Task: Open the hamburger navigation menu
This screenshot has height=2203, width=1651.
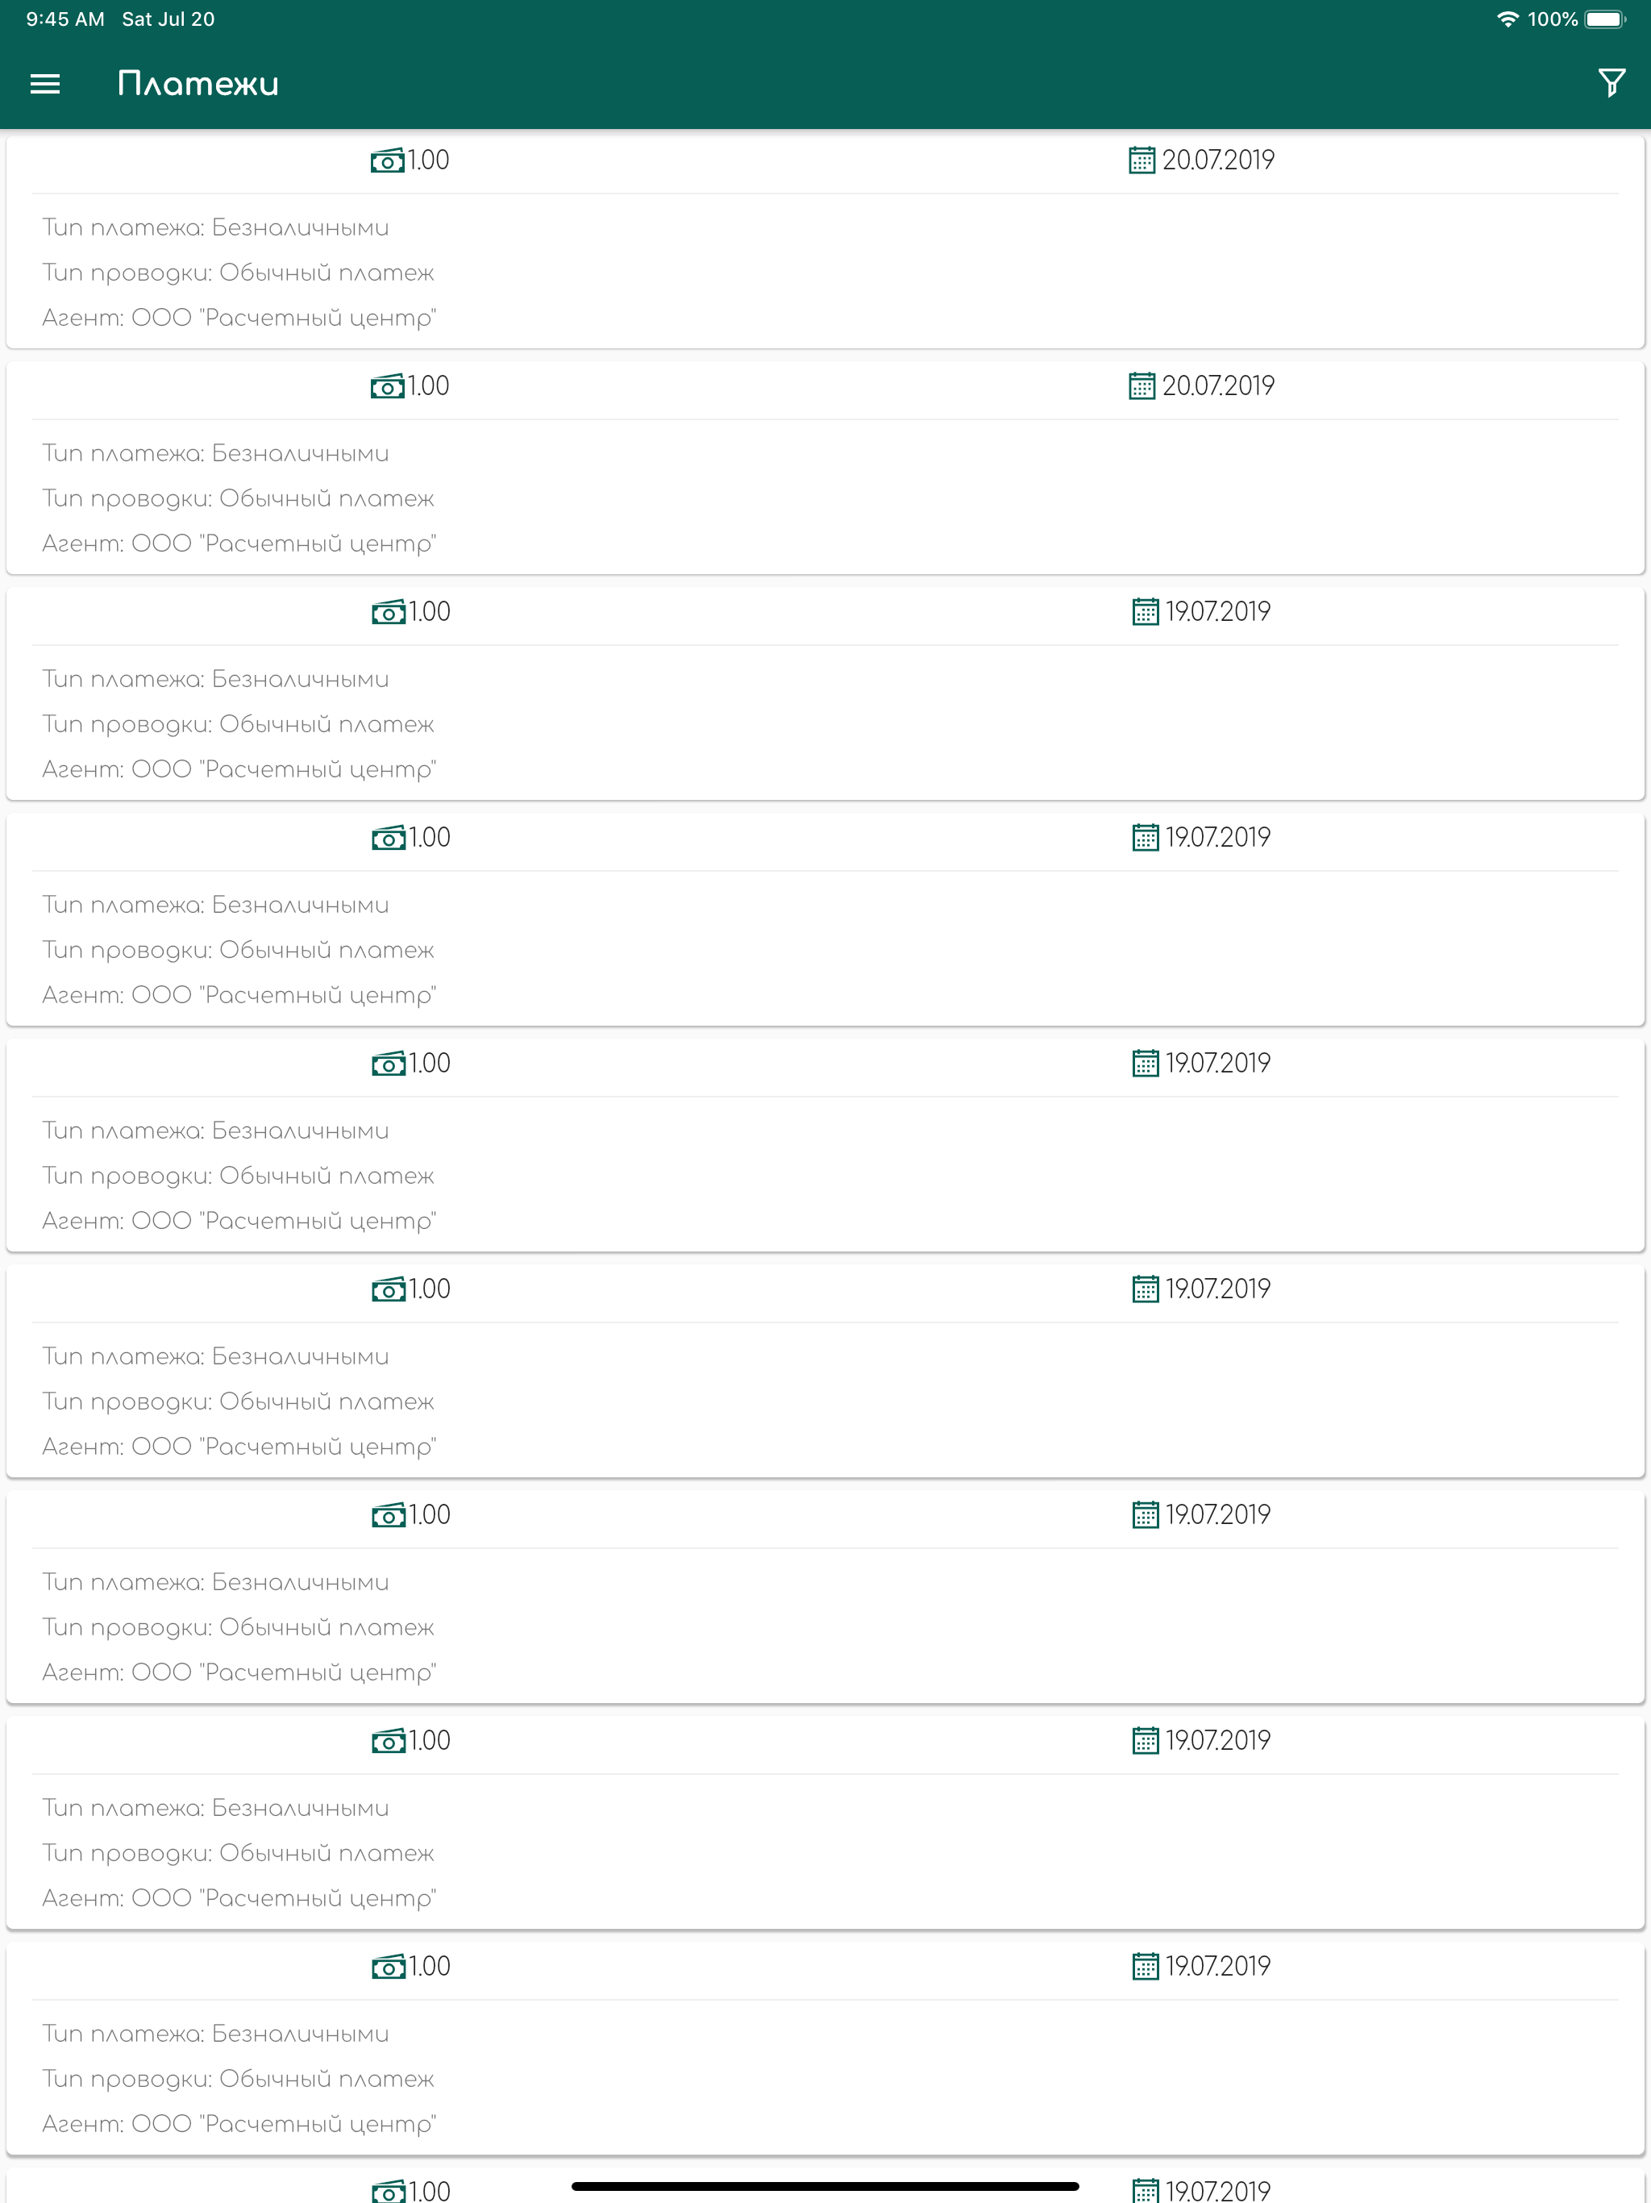Action: 45,84
